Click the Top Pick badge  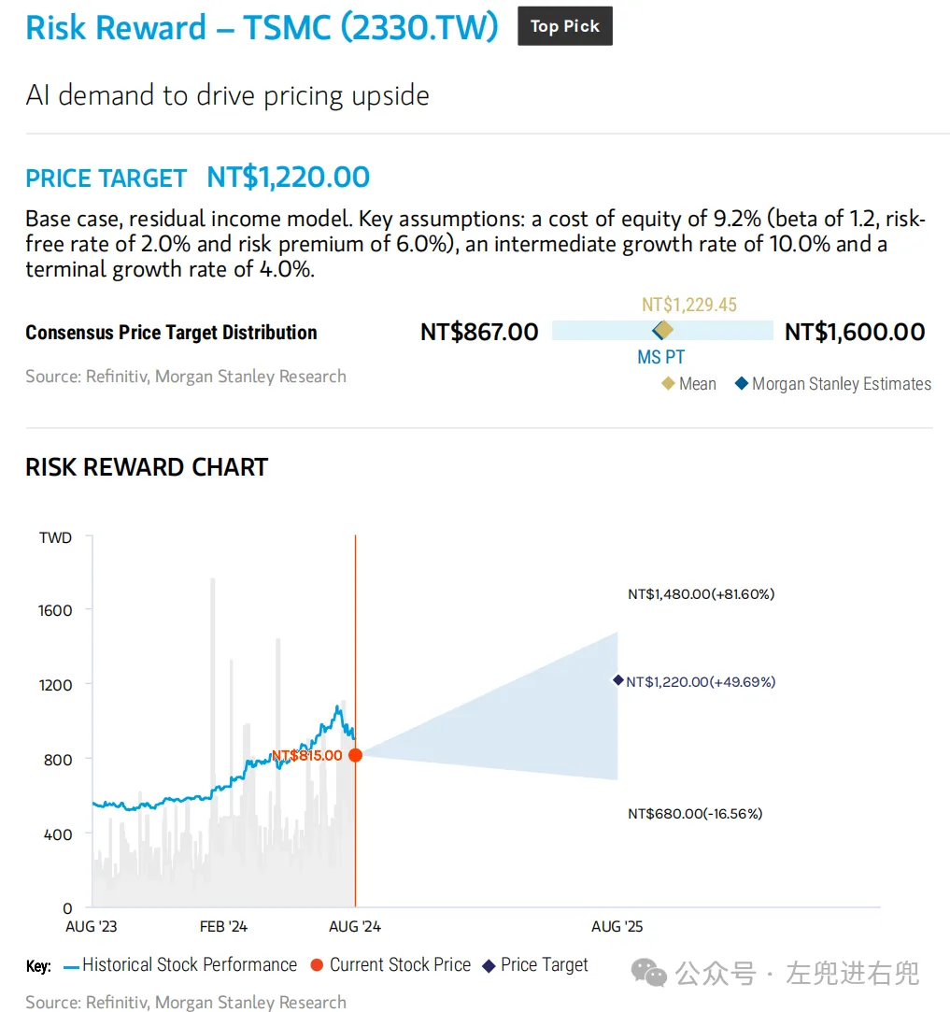tap(565, 26)
